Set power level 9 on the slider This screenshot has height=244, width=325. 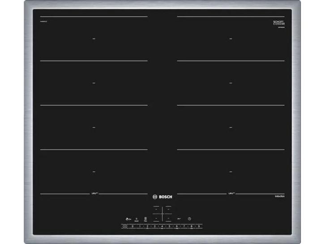coord(199,226)
